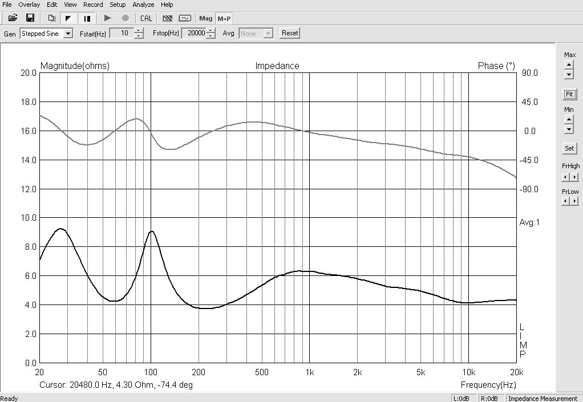Click the Fstop(Hz) value field
Image resolution: width=583 pixels, height=402 pixels.
click(x=194, y=34)
